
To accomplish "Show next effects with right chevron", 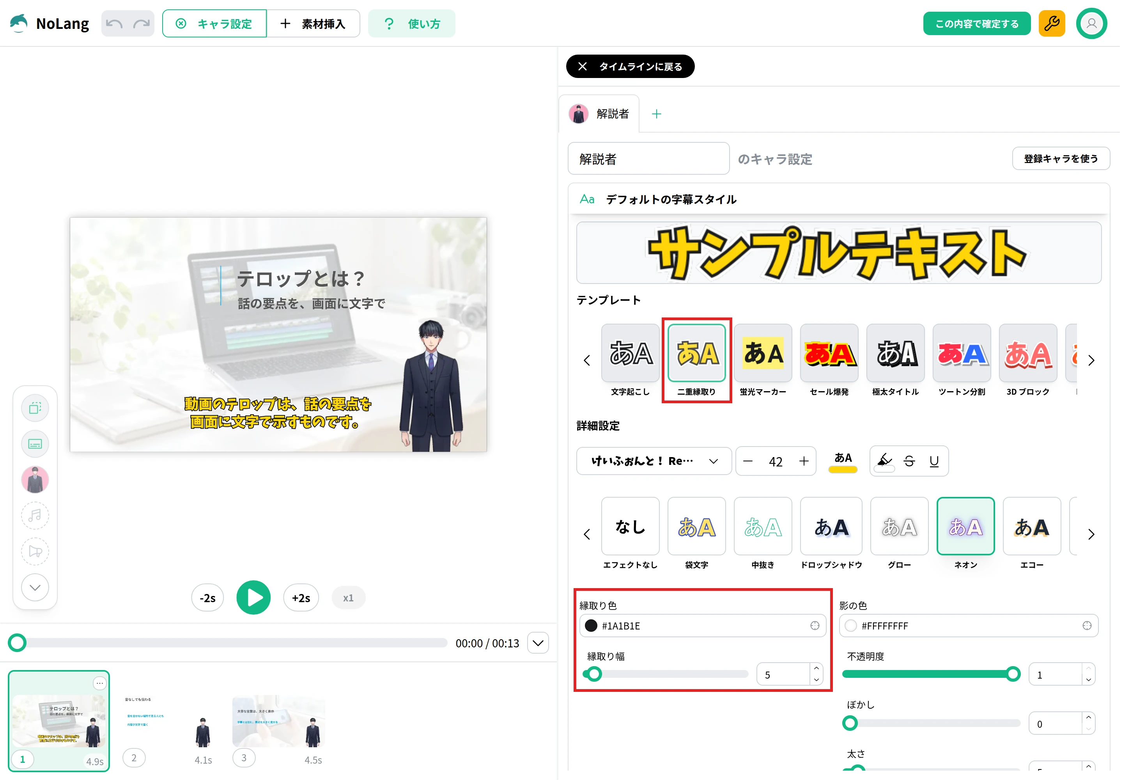I will click(1091, 534).
